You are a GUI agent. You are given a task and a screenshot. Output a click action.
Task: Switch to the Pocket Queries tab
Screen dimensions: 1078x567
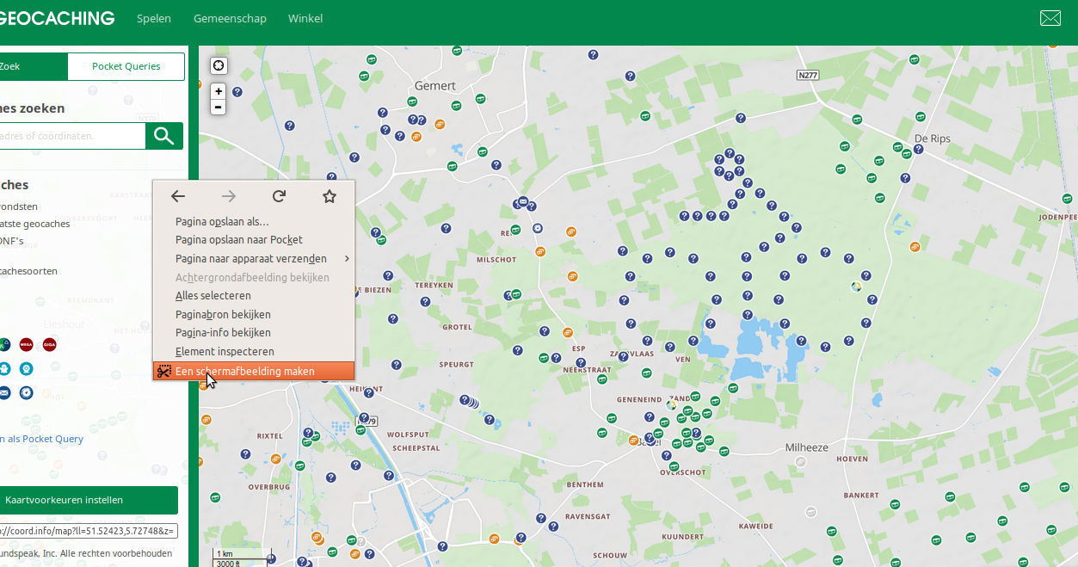(x=126, y=66)
